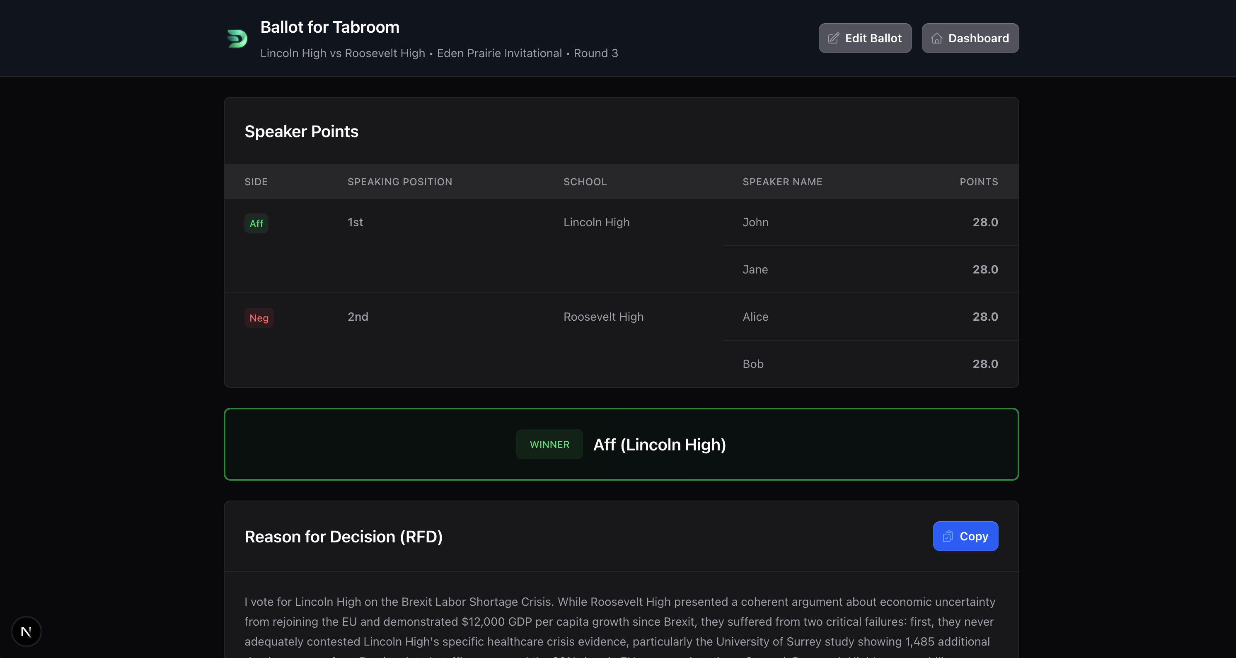
Task: Toggle the Neg indicator for Roosevelt High
Action: click(x=259, y=317)
